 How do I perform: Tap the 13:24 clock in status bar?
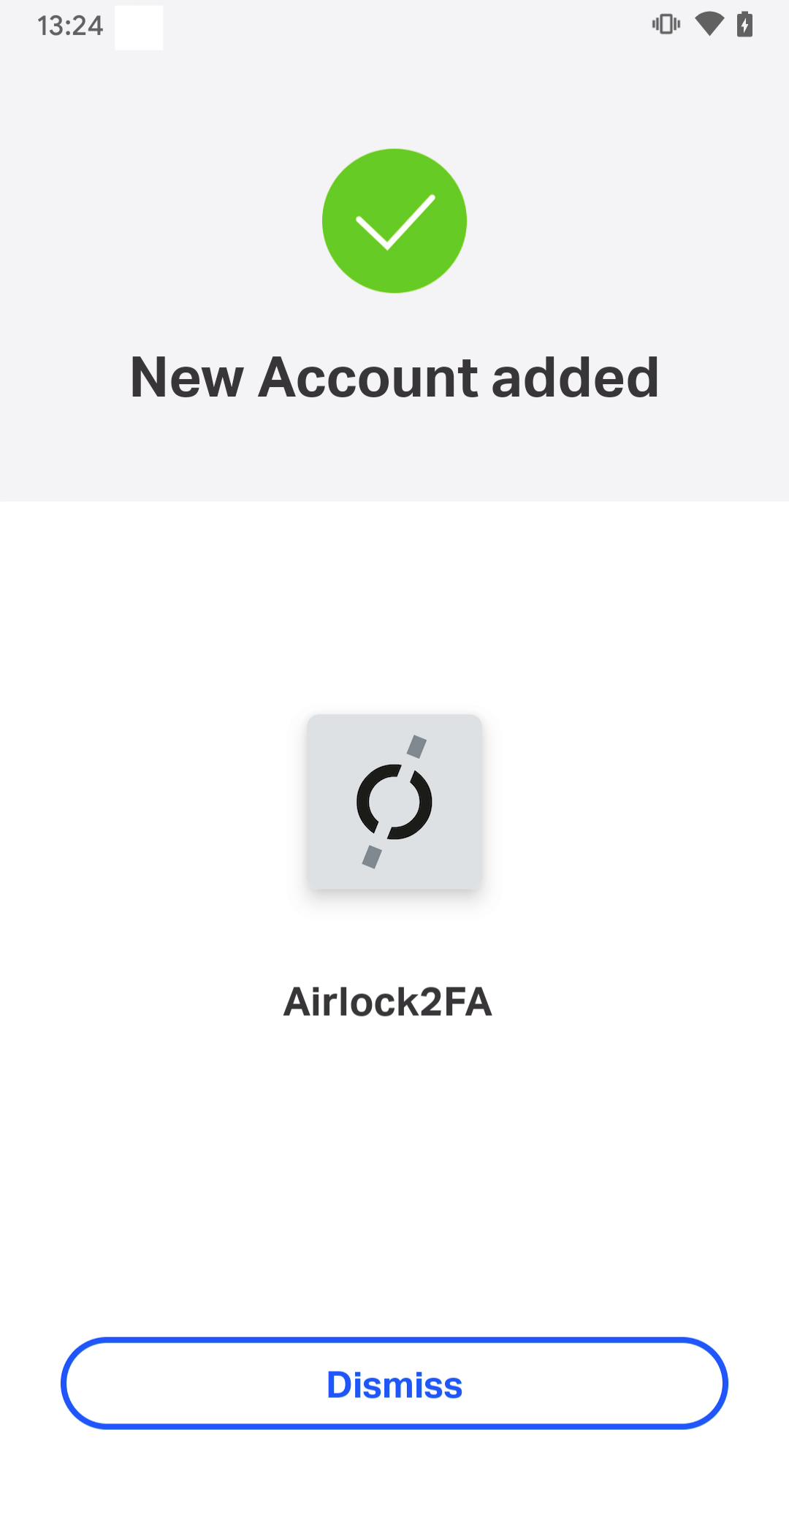tap(70, 26)
